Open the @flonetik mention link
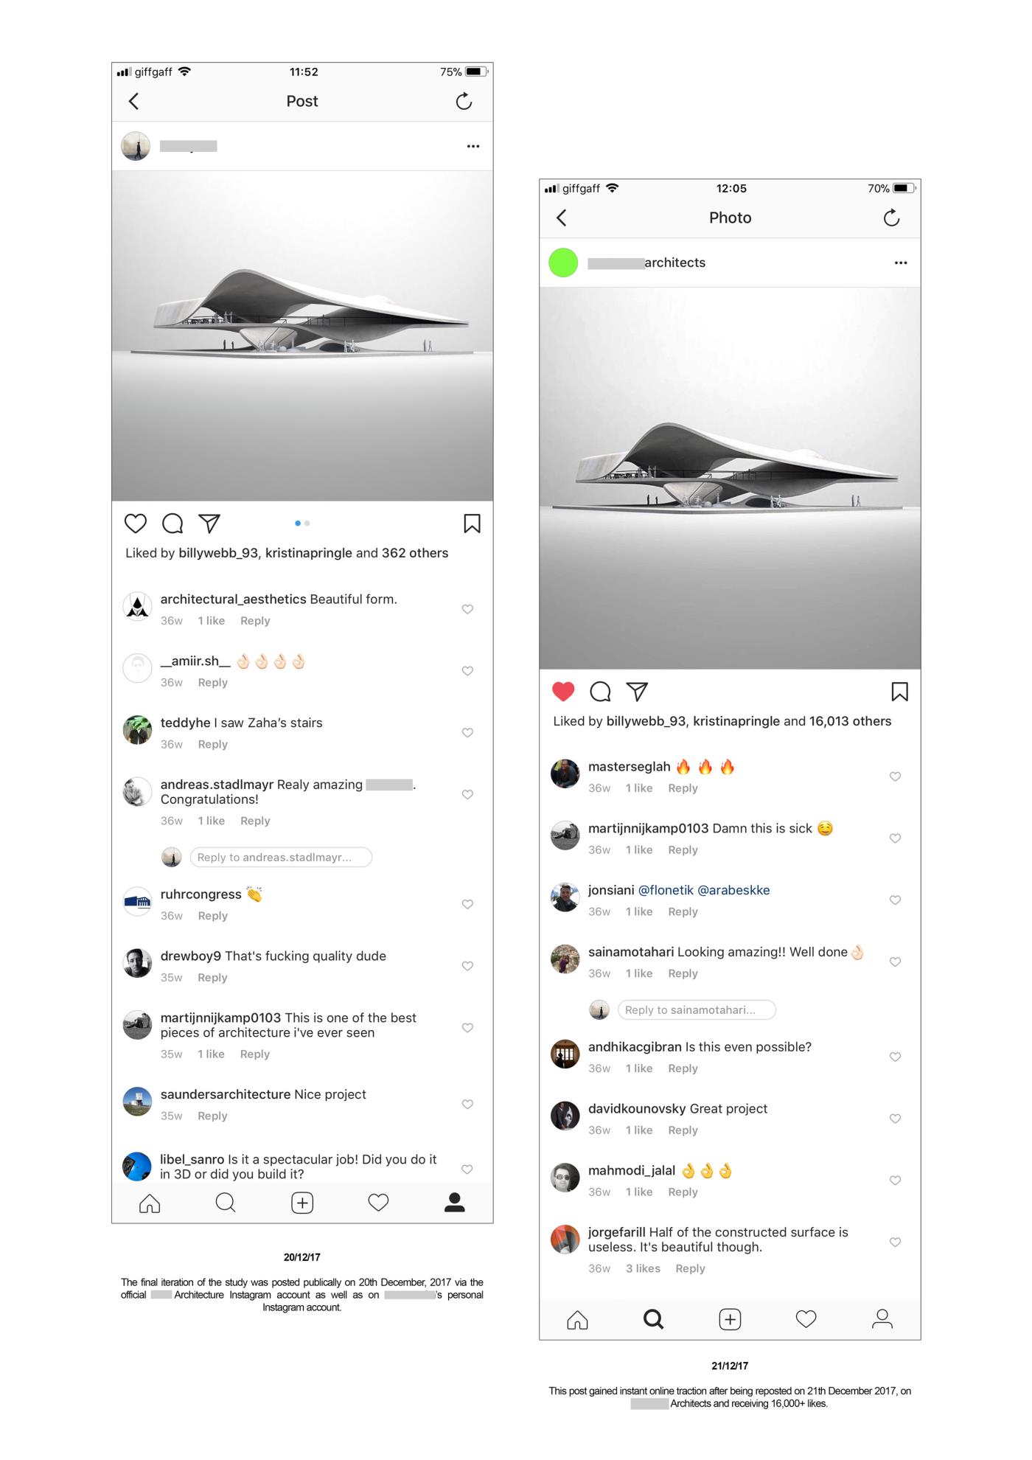1032x1460 pixels. (x=666, y=890)
